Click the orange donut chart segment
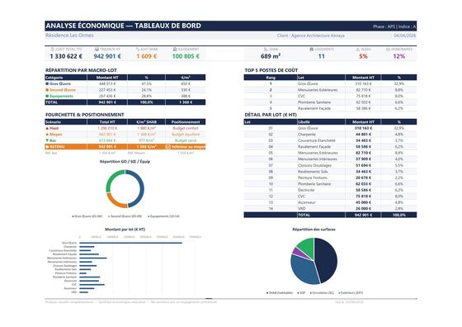462x327 pixels. (x=115, y=202)
